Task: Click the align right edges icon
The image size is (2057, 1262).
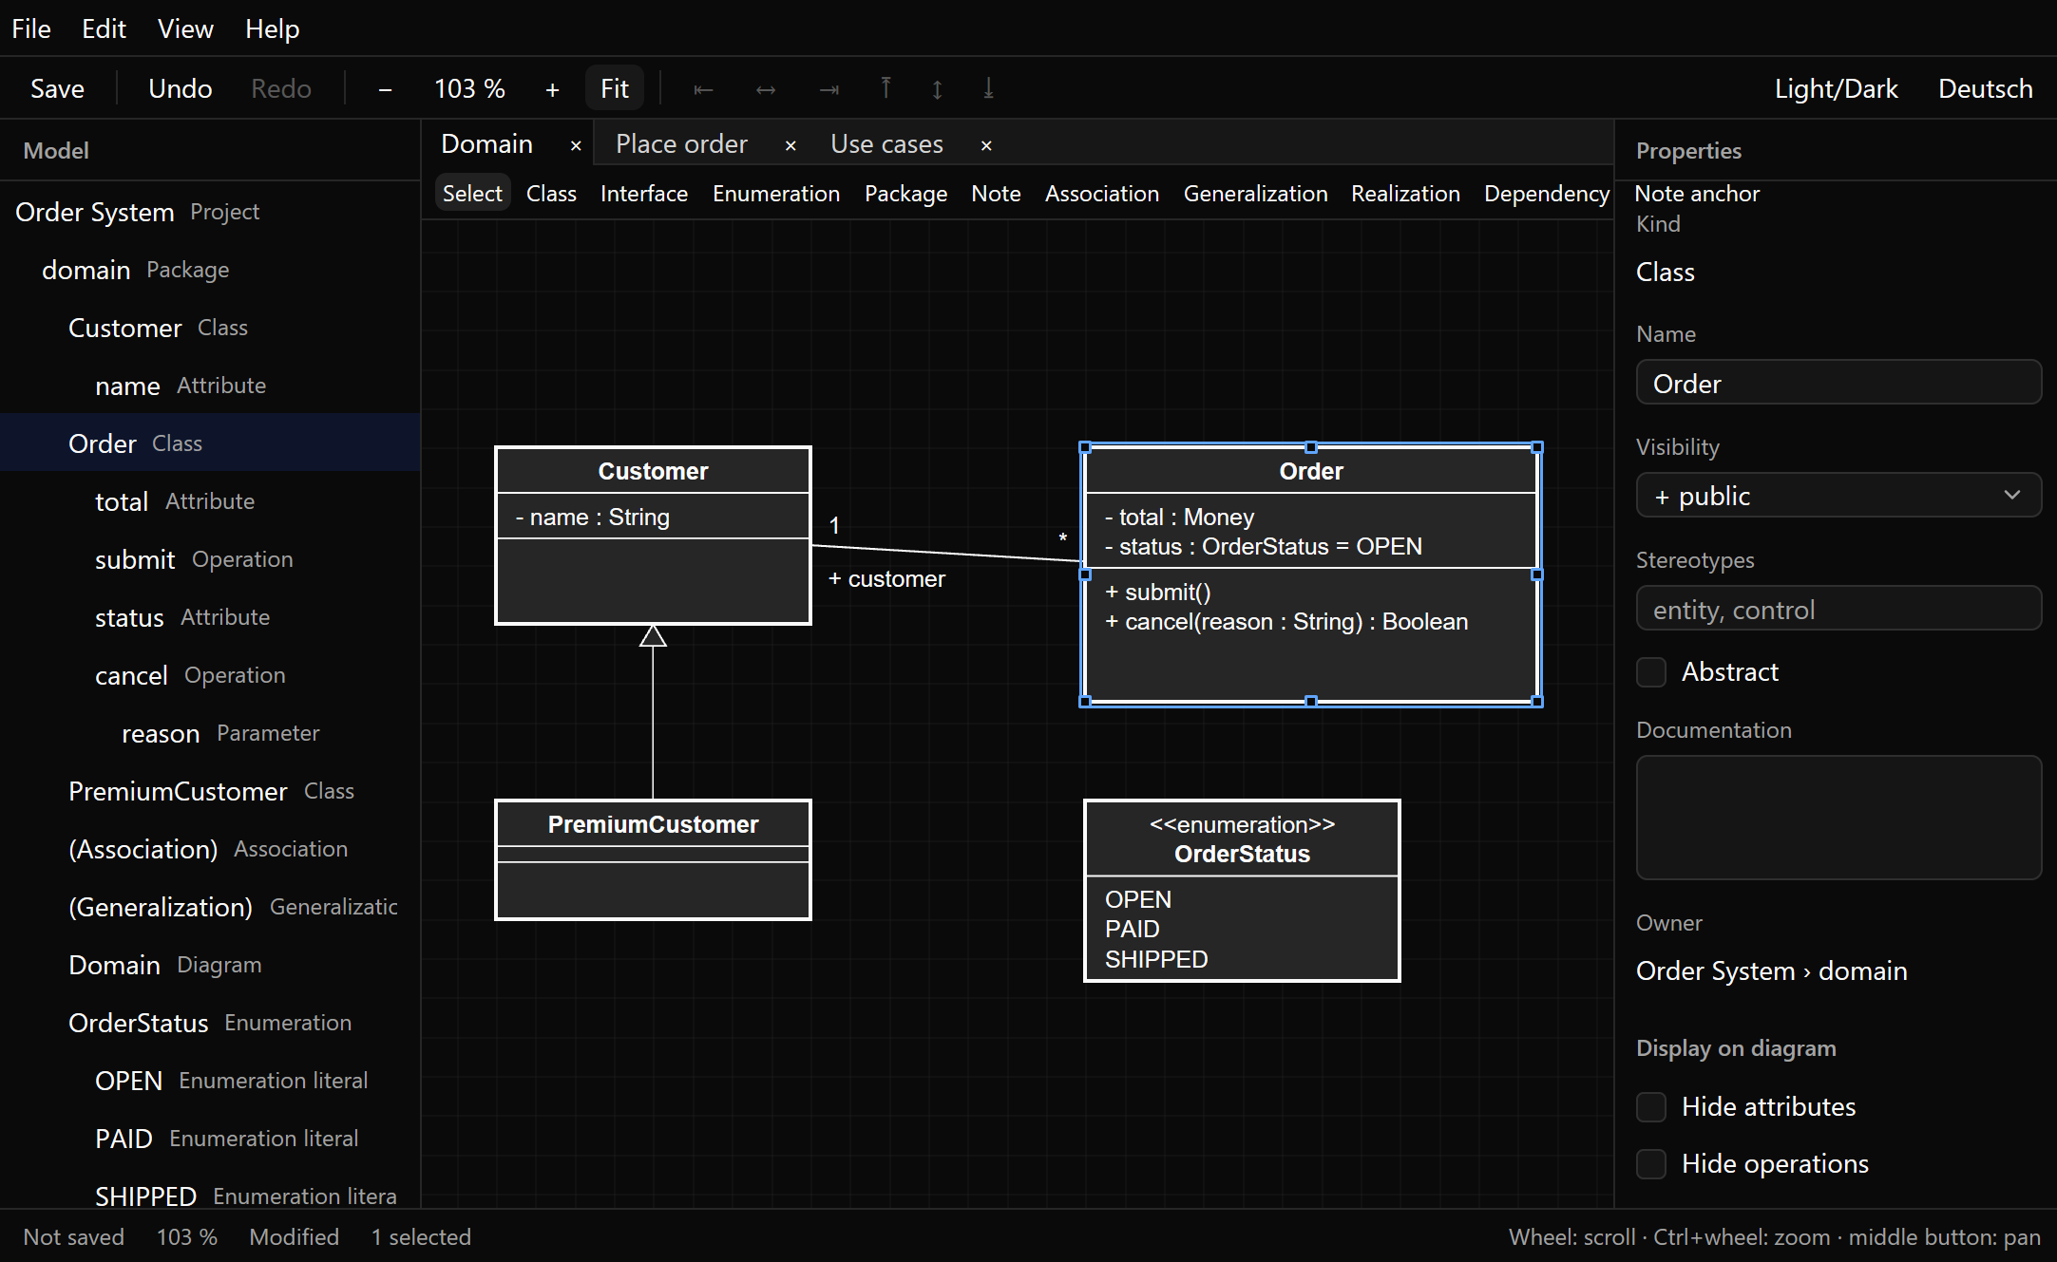Action: pyautogui.click(x=829, y=89)
